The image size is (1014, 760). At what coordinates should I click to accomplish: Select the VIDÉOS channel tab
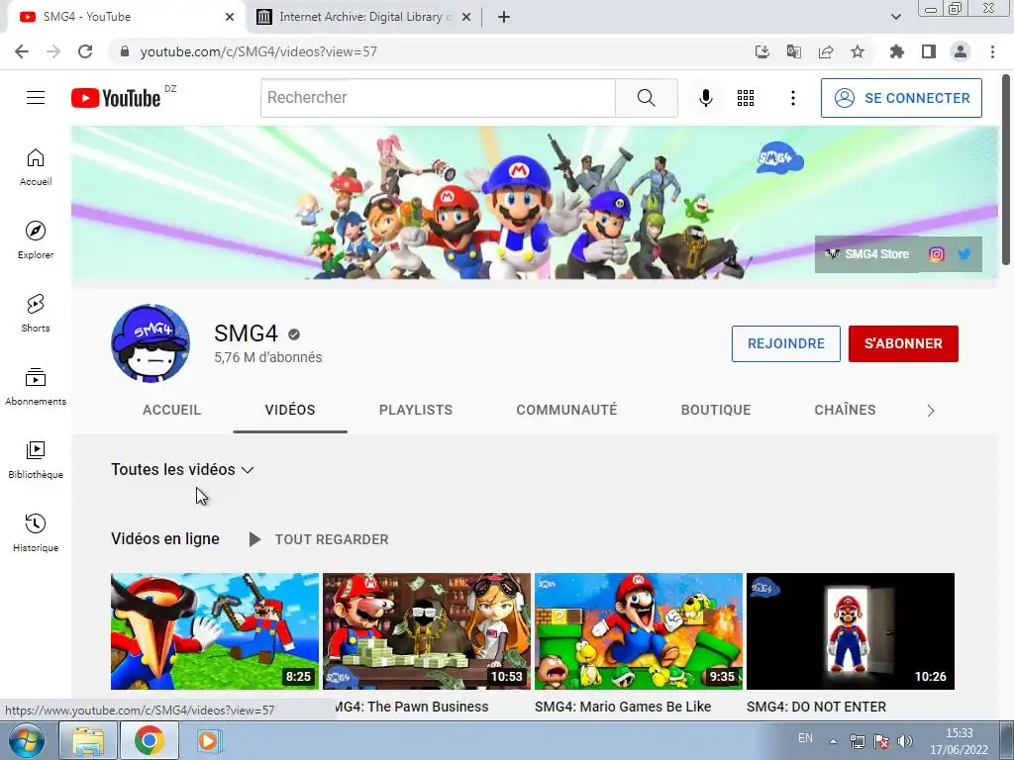[x=290, y=410]
